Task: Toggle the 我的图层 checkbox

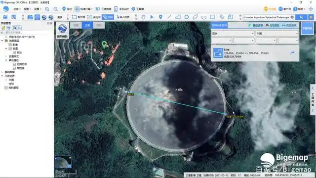Action: click(x=6, y=88)
